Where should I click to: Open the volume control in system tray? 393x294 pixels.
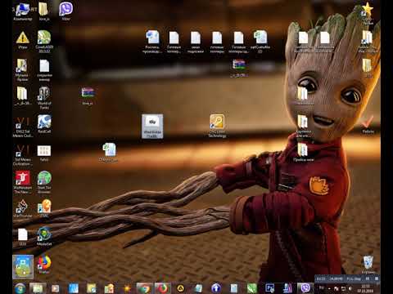(x=350, y=288)
